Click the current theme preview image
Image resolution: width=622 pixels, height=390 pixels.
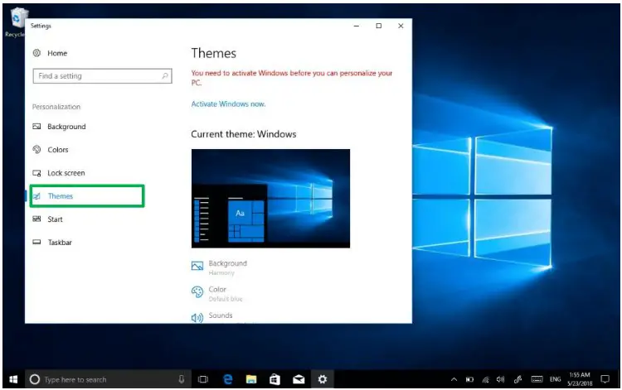(270, 199)
